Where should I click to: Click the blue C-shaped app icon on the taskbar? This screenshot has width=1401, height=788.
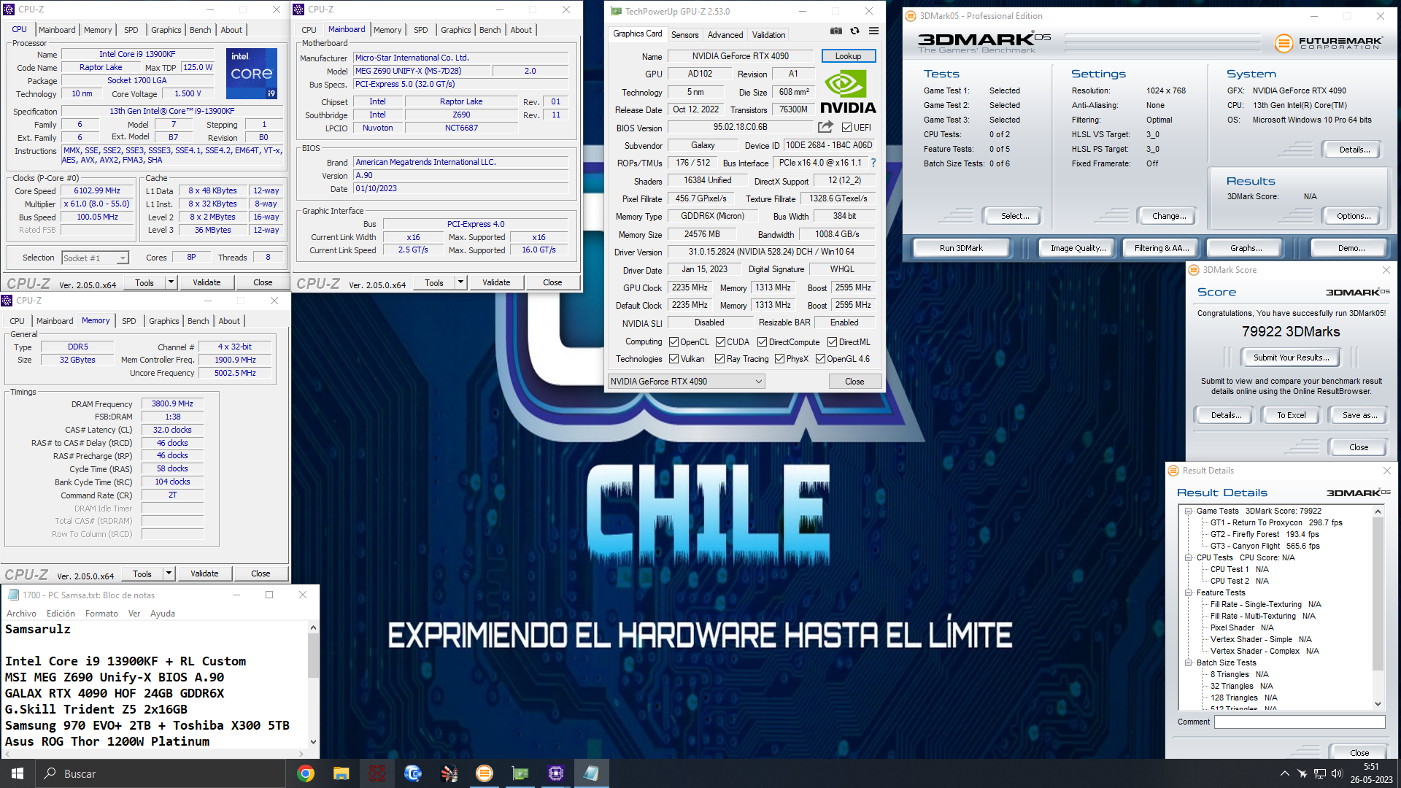pyautogui.click(x=413, y=773)
